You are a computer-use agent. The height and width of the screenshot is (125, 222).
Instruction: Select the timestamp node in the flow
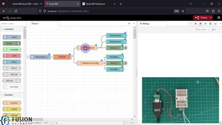[x=40, y=57]
